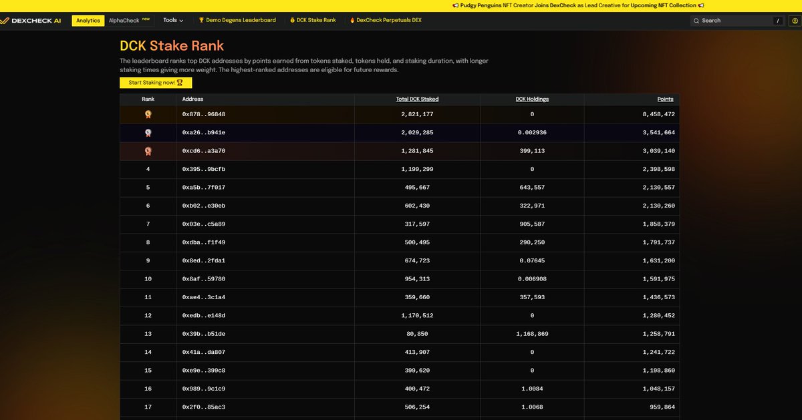Click rank number 10
The width and height of the screenshot is (802, 420).
(148, 279)
